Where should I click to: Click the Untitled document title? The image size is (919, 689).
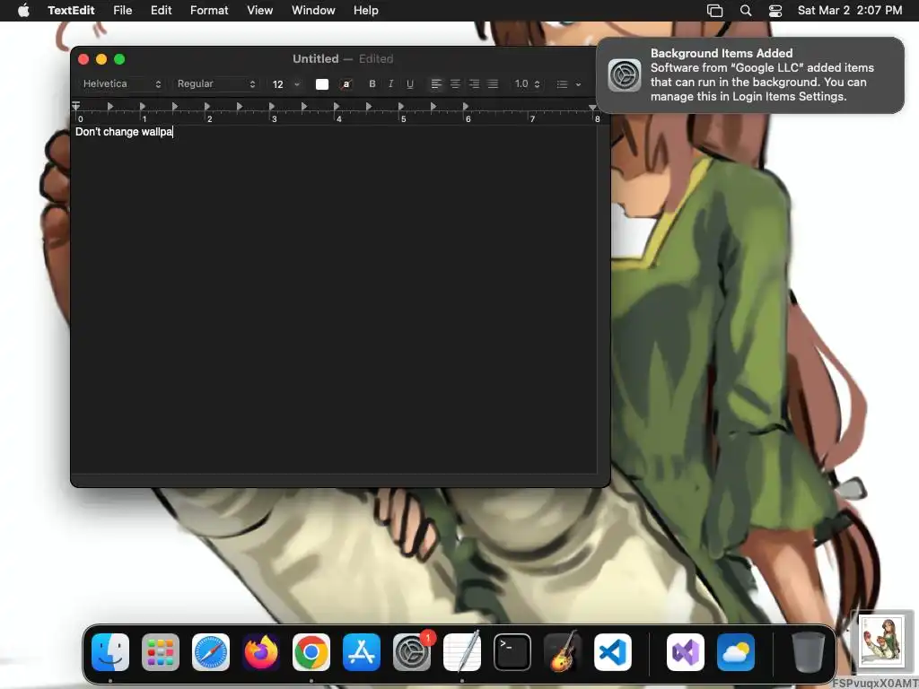coord(315,58)
